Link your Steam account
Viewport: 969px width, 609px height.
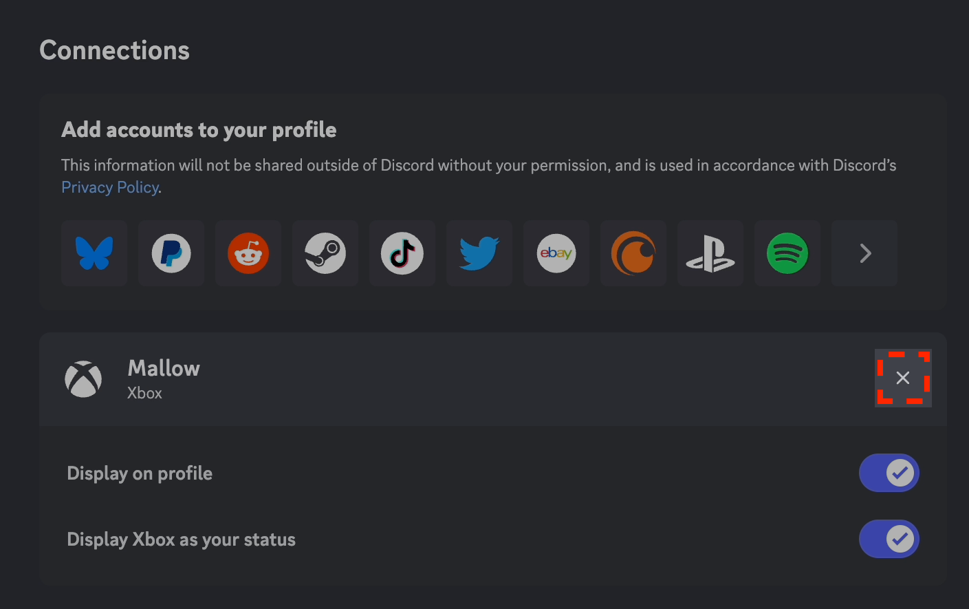click(325, 253)
